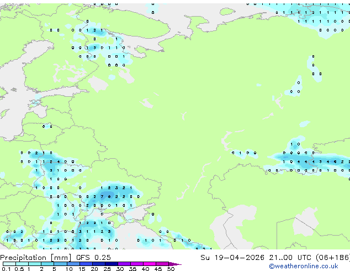Select the 0.5–1 mm legend color box
This screenshot has height=271, width=350.
[x=22, y=264]
